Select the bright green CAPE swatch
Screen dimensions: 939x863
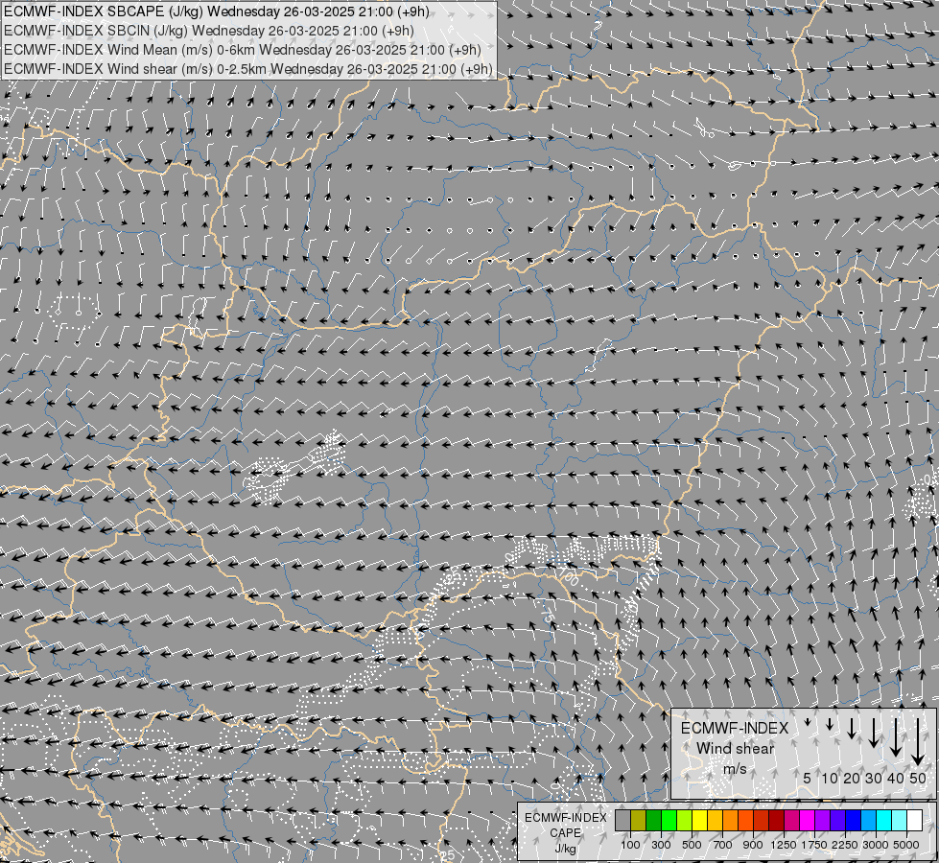[669, 820]
